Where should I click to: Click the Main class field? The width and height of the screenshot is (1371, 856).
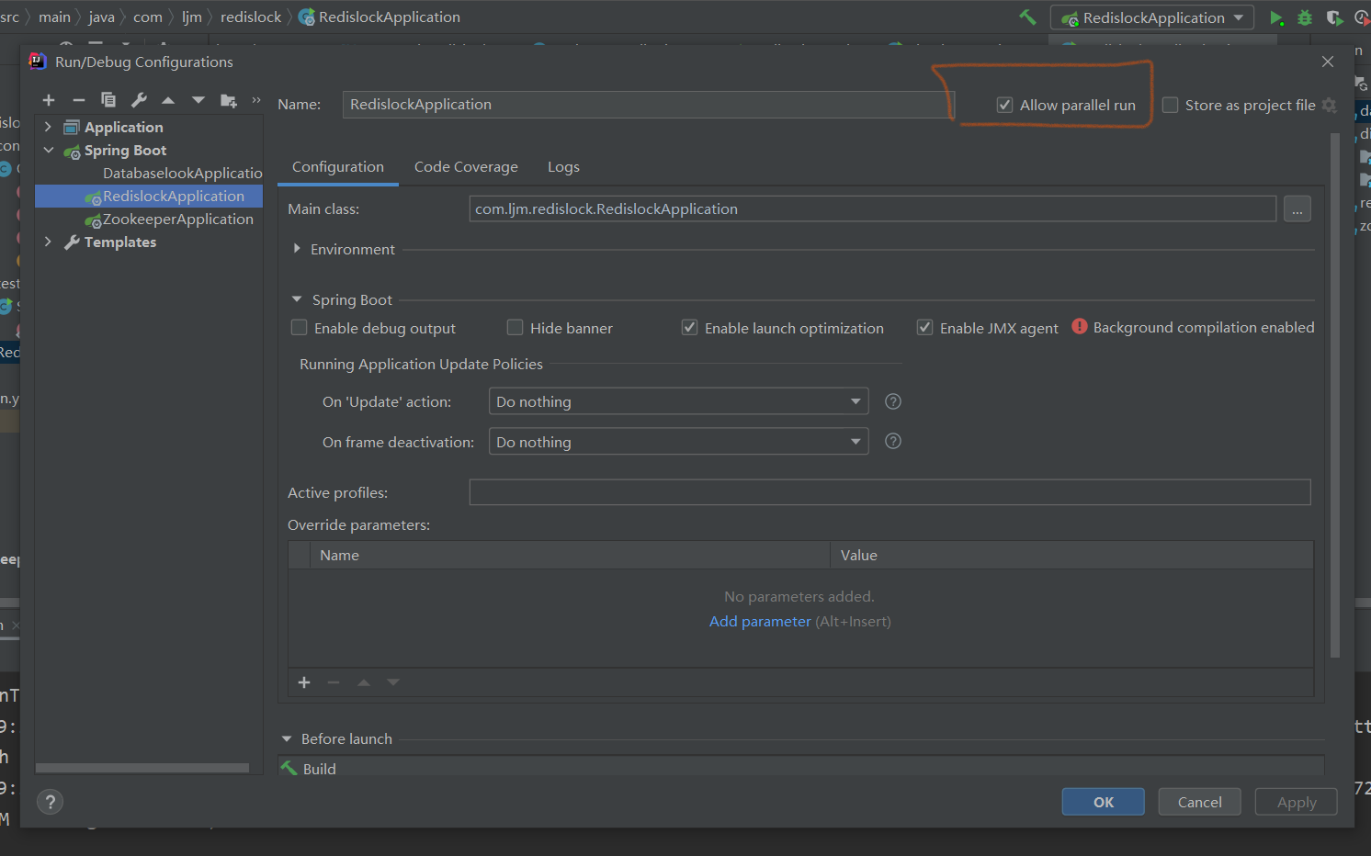[x=873, y=208]
